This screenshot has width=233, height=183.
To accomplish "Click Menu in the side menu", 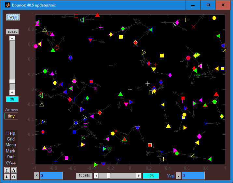I will (11, 145).
